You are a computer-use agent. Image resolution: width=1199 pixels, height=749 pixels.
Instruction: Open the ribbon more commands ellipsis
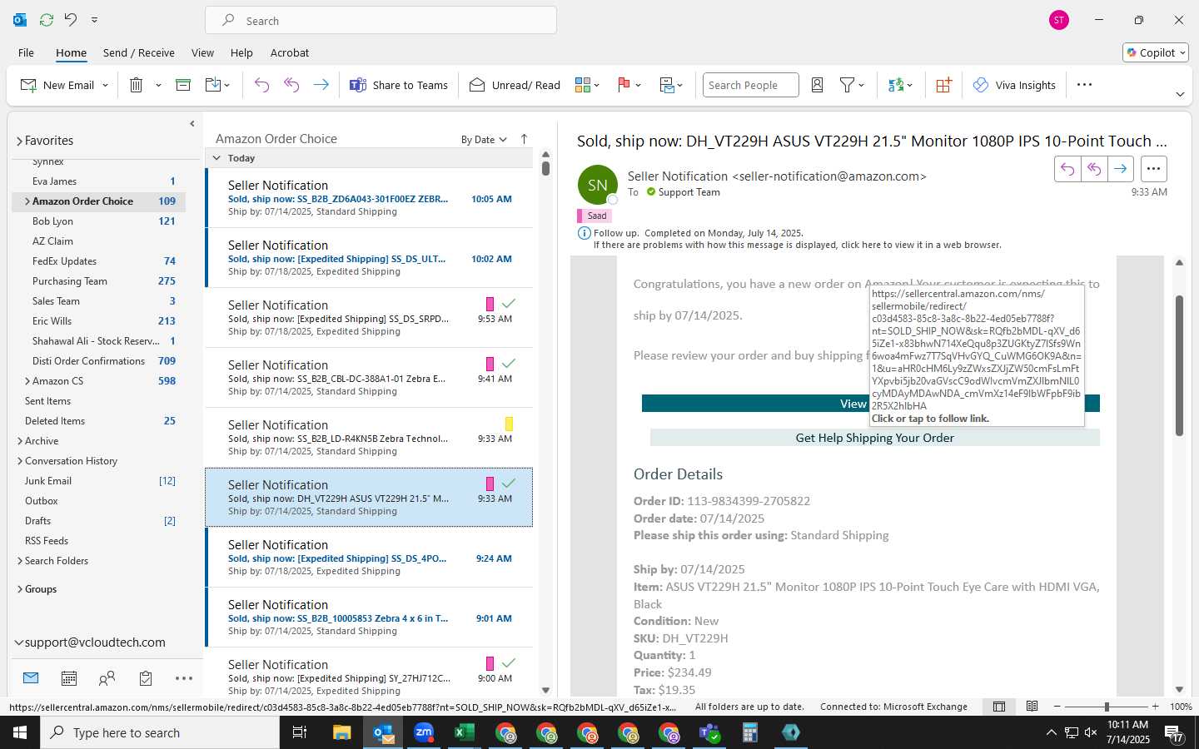1084,85
